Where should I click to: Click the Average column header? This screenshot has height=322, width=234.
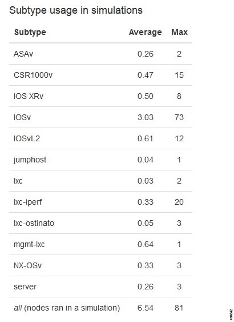coord(146,32)
